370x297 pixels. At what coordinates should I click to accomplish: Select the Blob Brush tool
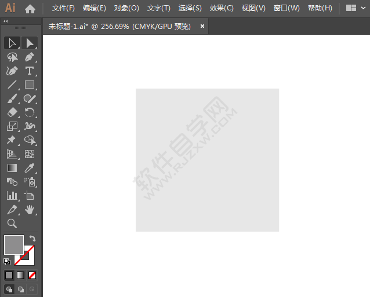click(x=30, y=98)
